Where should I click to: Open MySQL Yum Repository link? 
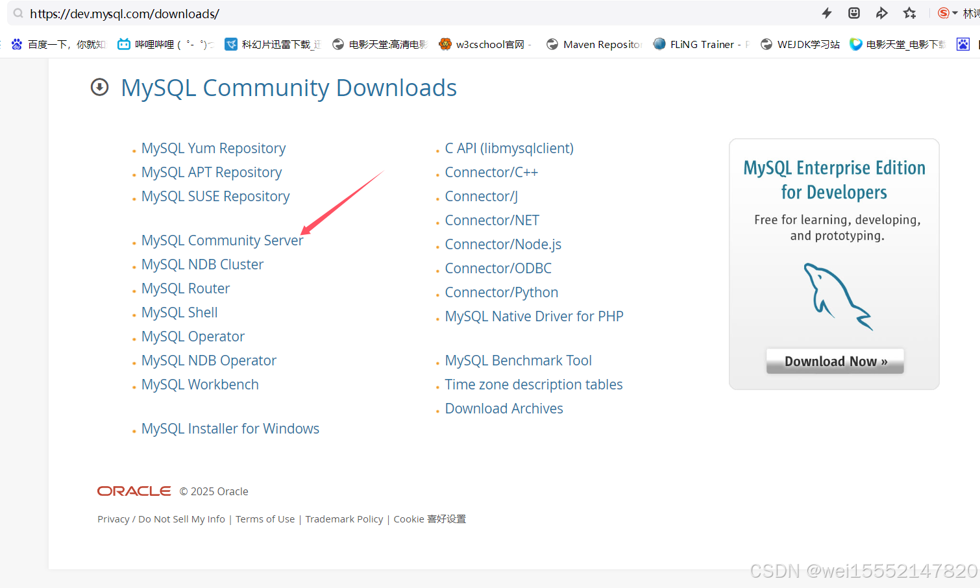[214, 148]
